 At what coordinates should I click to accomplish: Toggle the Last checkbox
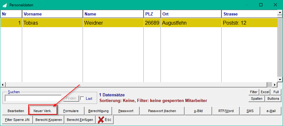click(82, 99)
